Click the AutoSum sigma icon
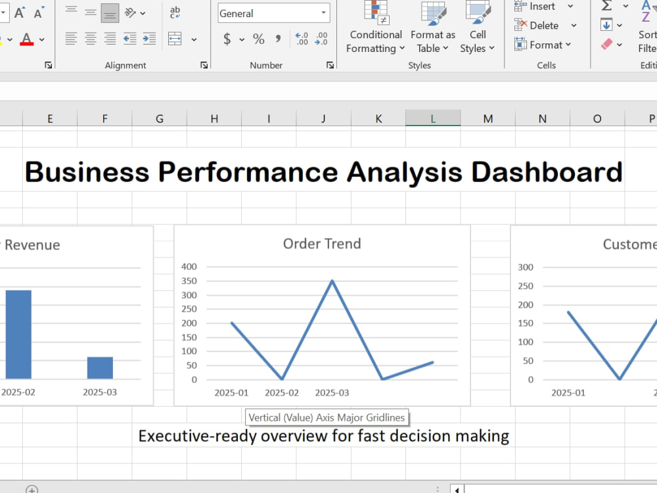This screenshot has width=657, height=493. click(606, 6)
